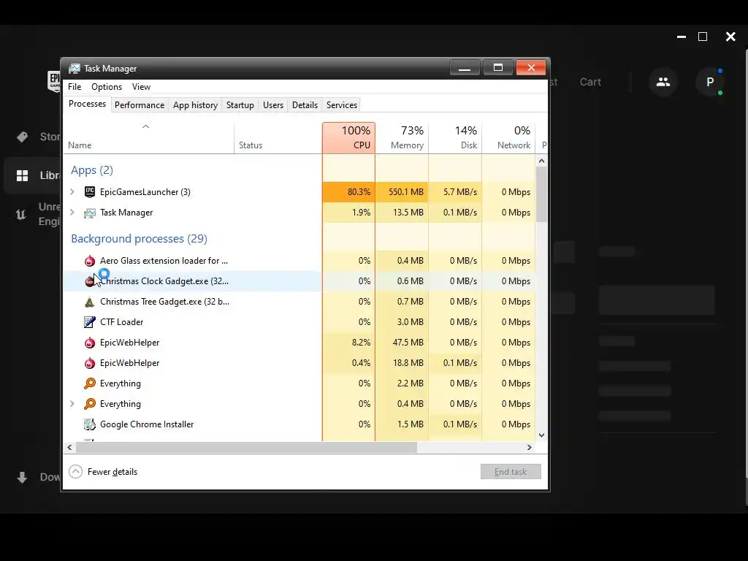
Task: Switch to the App history tab
Action: (x=195, y=105)
